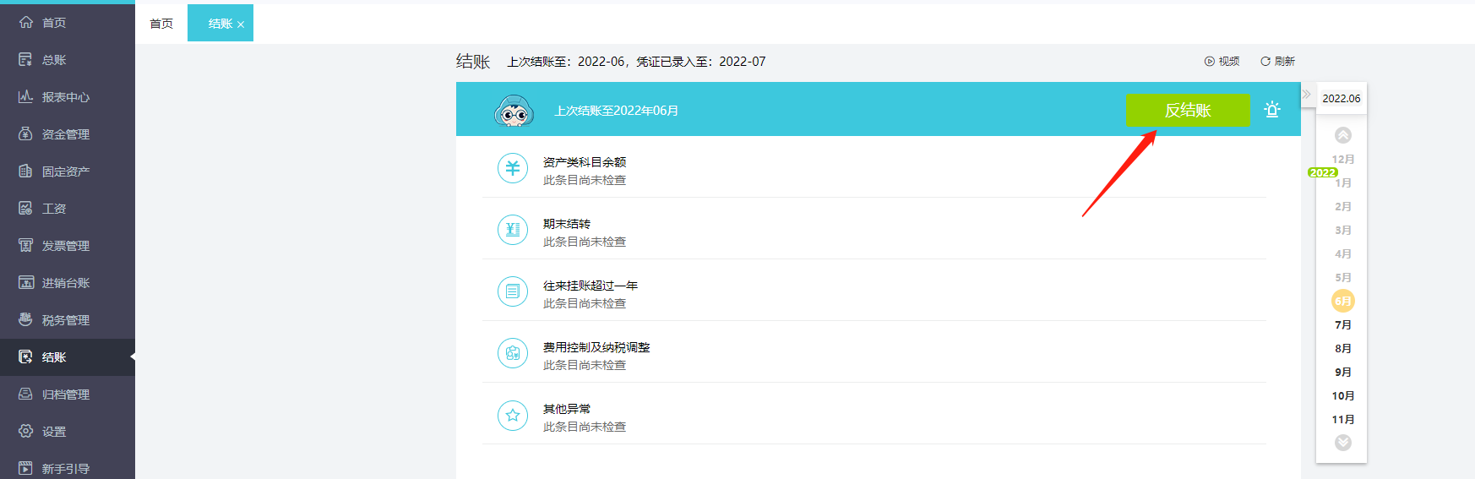Open the 总账 ledger icon
Screen dimensions: 1475x479
click(25, 60)
